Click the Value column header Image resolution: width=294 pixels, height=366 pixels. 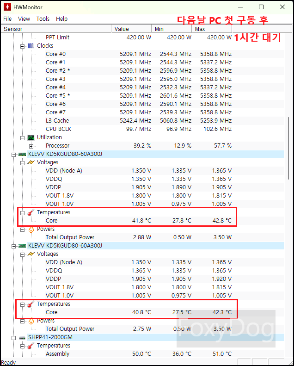point(131,29)
